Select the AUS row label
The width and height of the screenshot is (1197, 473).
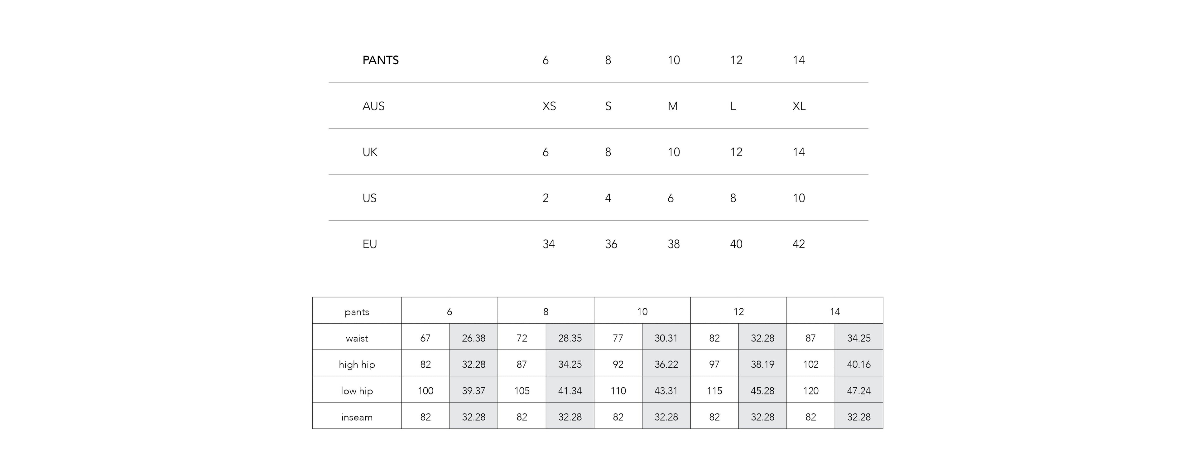373,106
